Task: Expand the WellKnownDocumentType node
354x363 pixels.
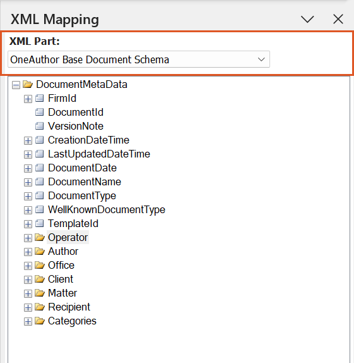Action: pyautogui.click(x=28, y=210)
